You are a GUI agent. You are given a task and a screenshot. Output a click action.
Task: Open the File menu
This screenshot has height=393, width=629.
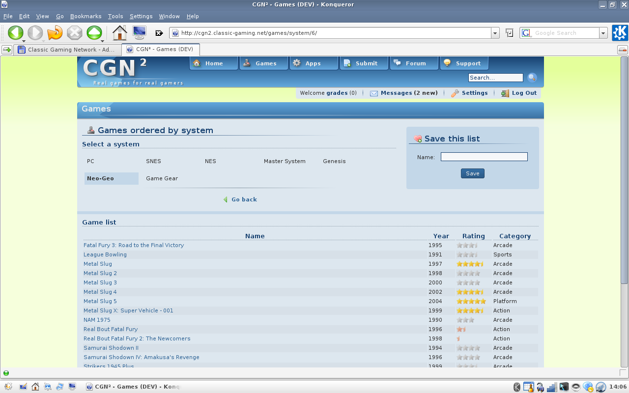click(x=8, y=16)
